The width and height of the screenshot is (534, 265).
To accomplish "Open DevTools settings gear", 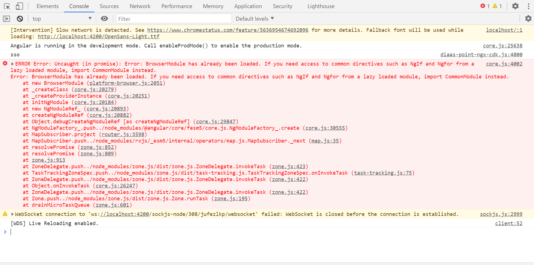I will click(x=515, y=6).
